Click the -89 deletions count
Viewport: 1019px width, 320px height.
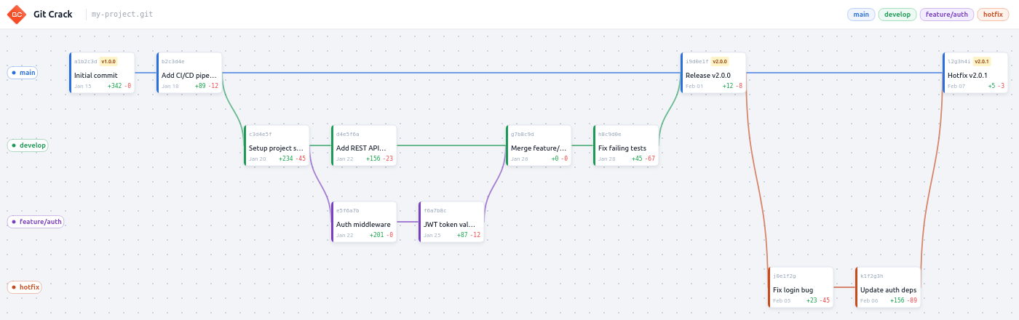(x=912, y=300)
